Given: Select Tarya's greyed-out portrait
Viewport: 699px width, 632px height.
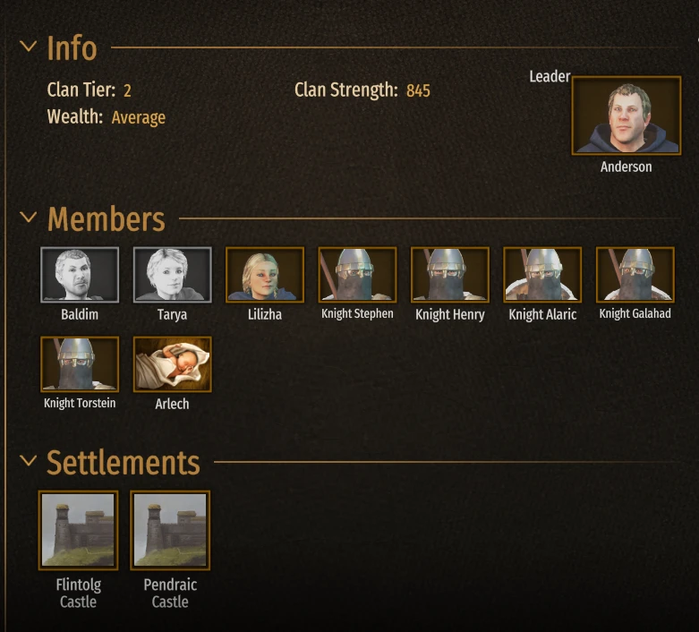Looking at the screenshot, I should (x=173, y=275).
